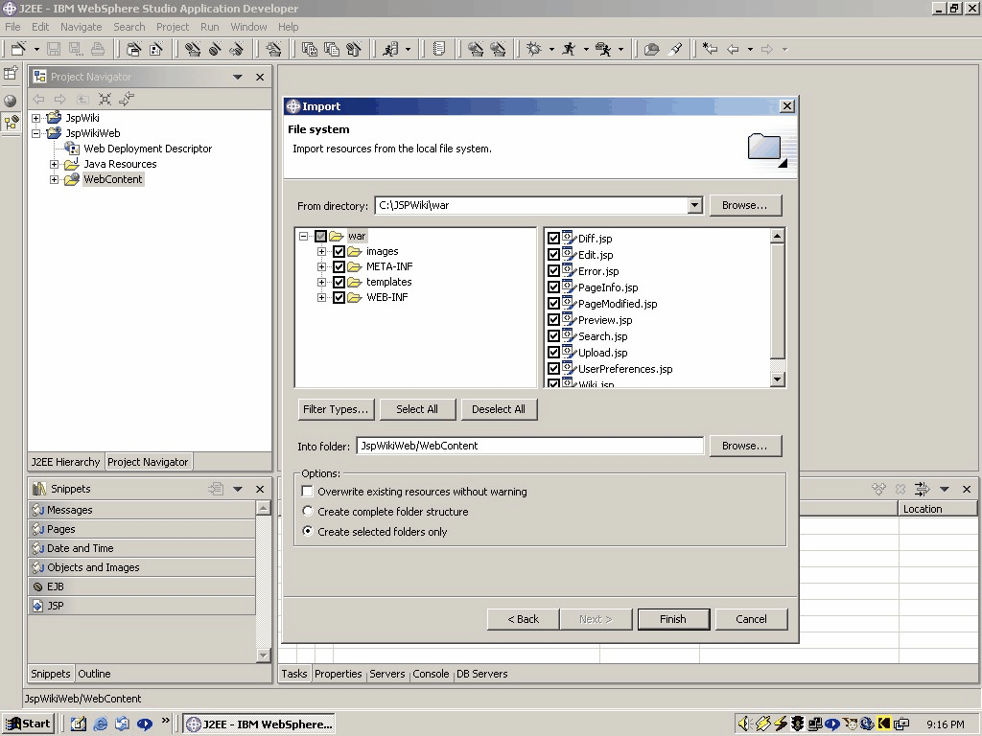This screenshot has height=736, width=982.
Task: Click the Internet Explorer quick launch icon
Action: point(101,724)
